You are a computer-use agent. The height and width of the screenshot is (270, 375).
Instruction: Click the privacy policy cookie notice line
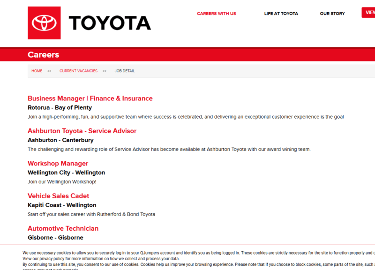[101, 259]
